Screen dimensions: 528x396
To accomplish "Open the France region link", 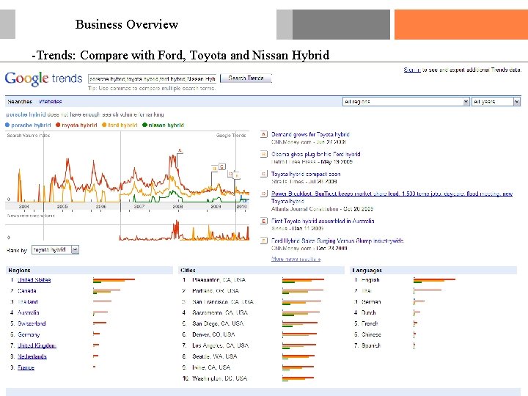I will click(26, 367).
